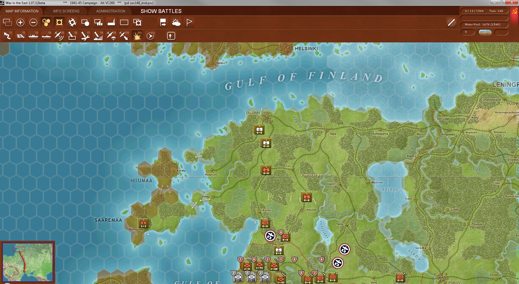Select the grey 1=13 unit counter

coord(265,278)
